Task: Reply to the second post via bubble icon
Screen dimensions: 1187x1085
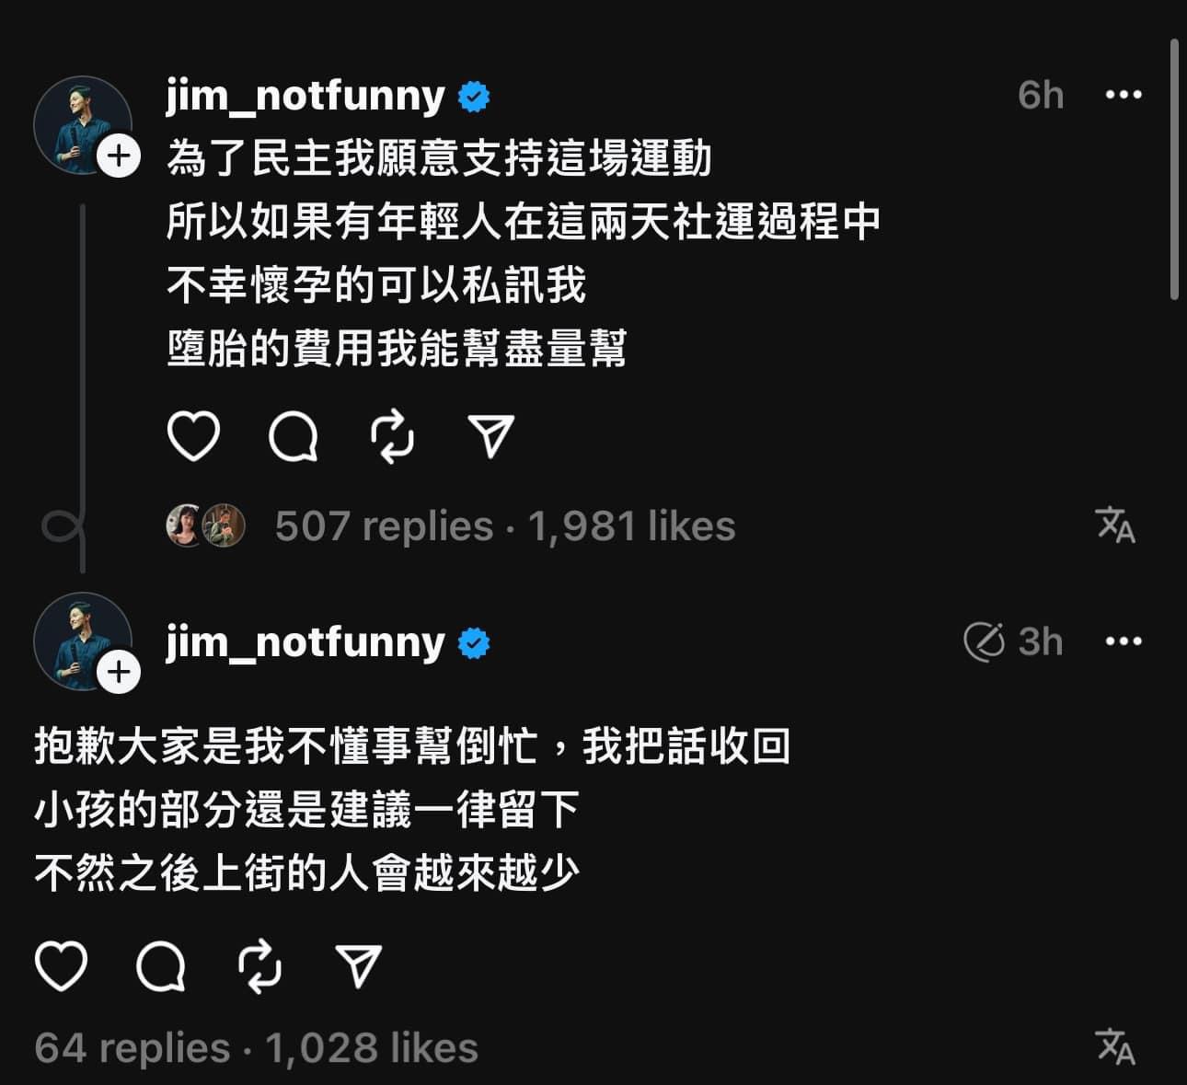Action: (x=161, y=966)
